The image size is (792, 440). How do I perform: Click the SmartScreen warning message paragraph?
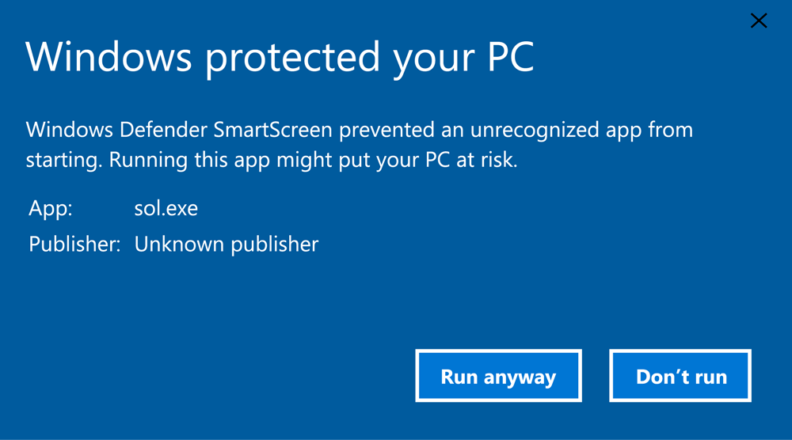359,145
